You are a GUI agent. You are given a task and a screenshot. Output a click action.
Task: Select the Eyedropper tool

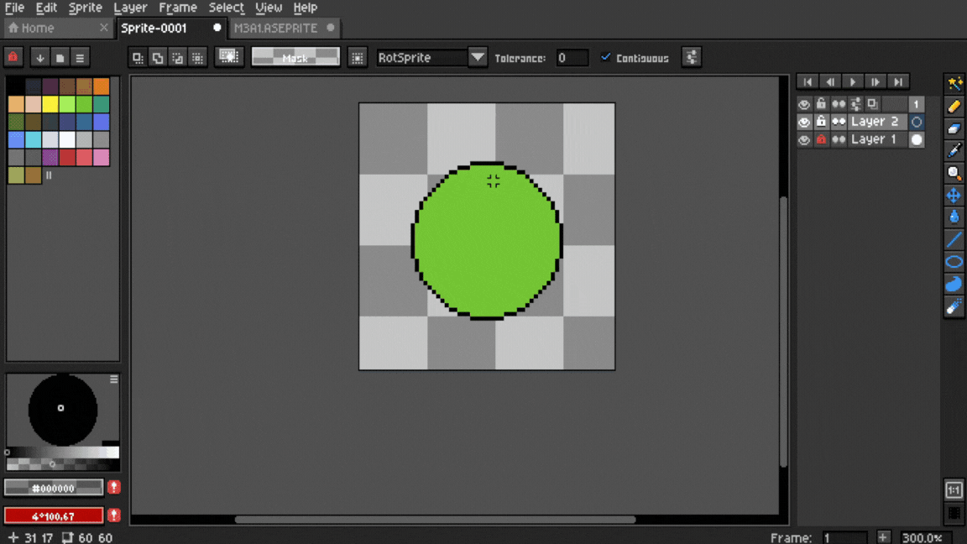coord(954,151)
